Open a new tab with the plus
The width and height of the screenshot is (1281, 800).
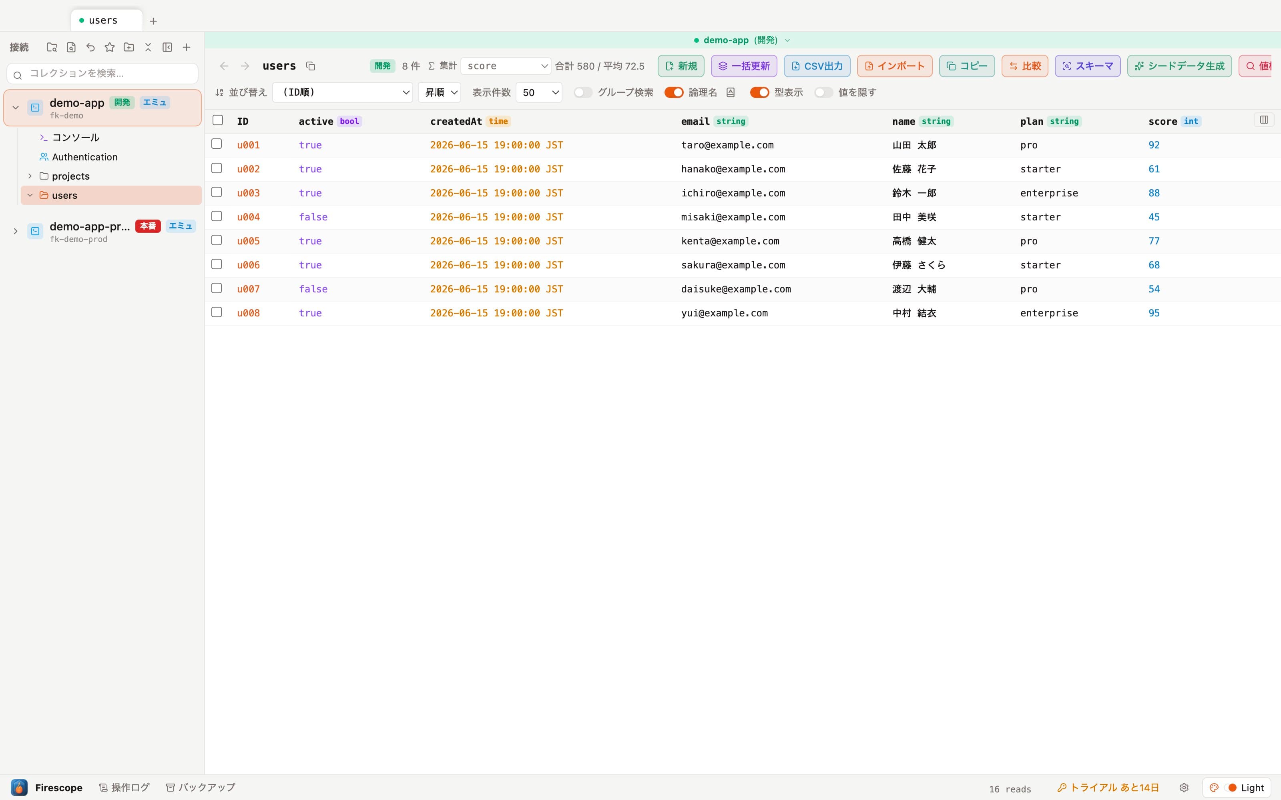pos(153,21)
